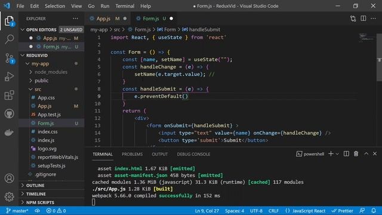The height and width of the screenshot is (215, 382).
Task: Click the feedback icon in status bar
Action: click(x=362, y=211)
